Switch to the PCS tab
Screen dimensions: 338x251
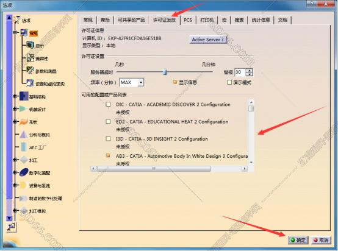point(188,20)
